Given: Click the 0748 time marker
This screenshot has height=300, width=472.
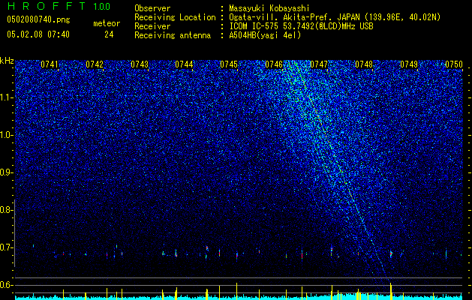Looking at the screenshot, I should click(x=364, y=64).
